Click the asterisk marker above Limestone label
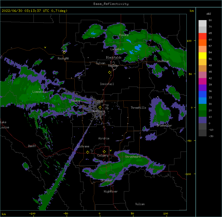222x217 pixels. click(x=39, y=89)
